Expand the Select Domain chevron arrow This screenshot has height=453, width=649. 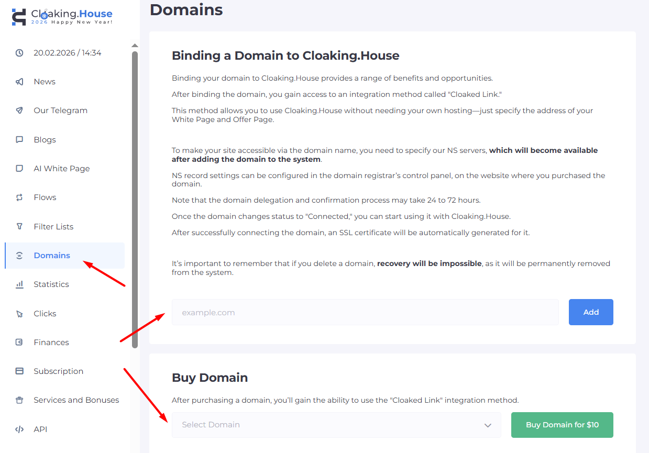click(488, 425)
